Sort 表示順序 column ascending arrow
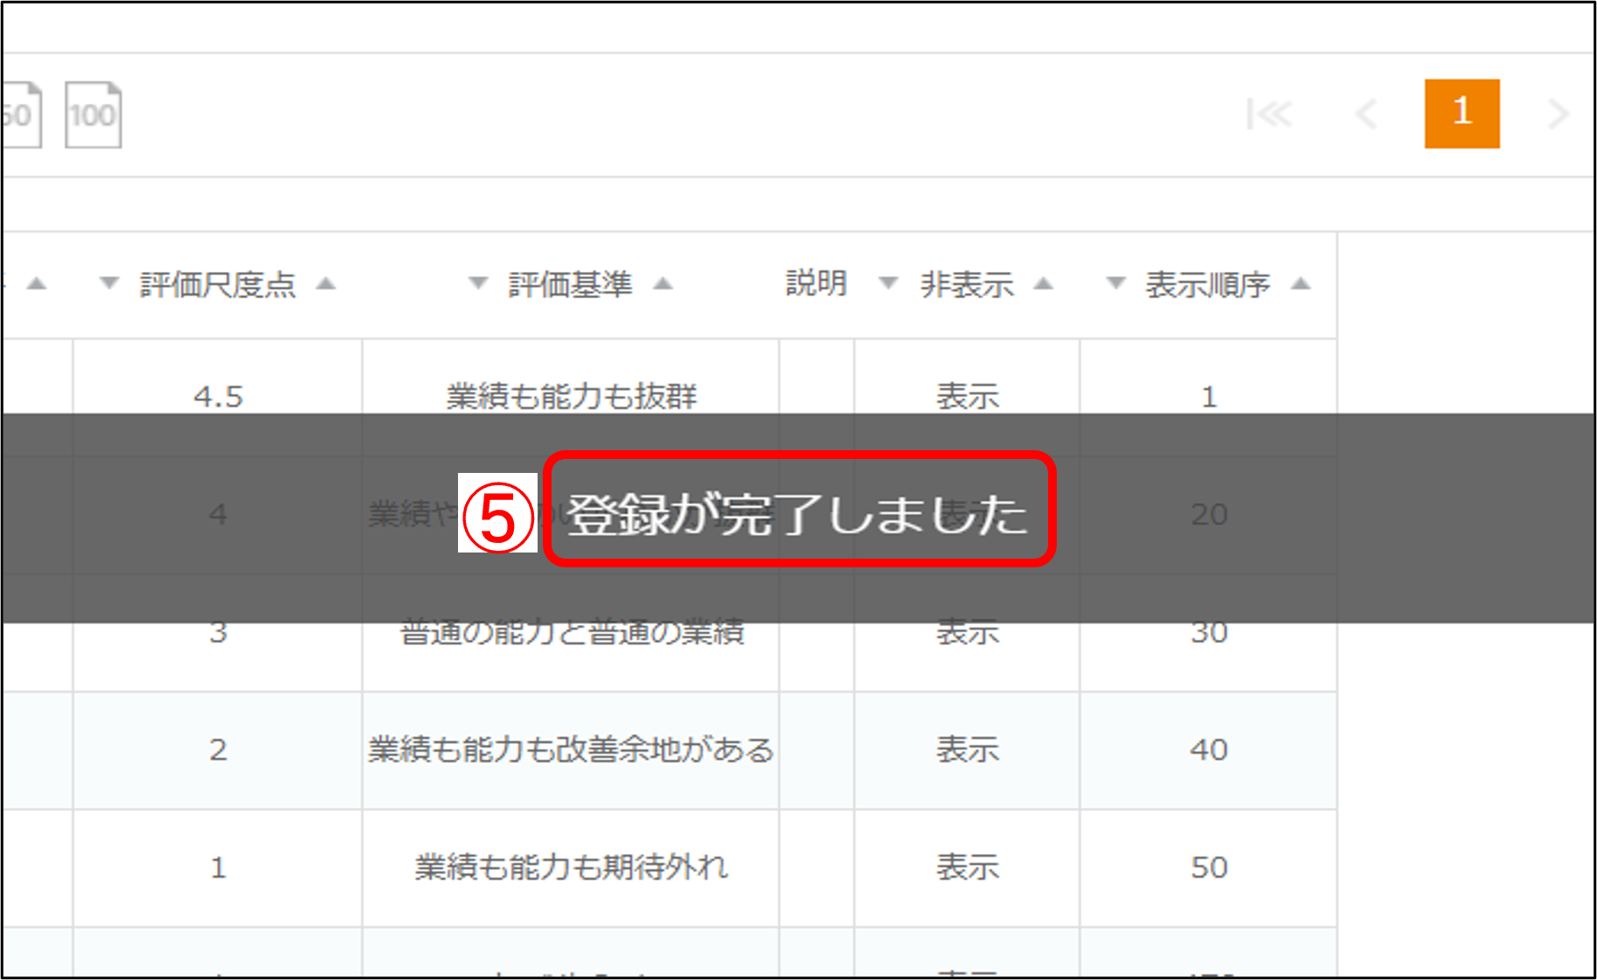The image size is (1597, 980). 1301,283
